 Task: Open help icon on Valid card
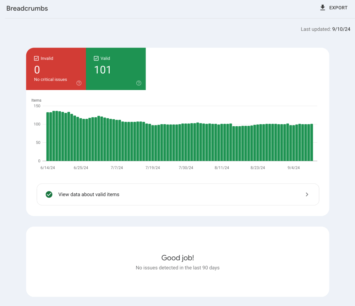(139, 83)
